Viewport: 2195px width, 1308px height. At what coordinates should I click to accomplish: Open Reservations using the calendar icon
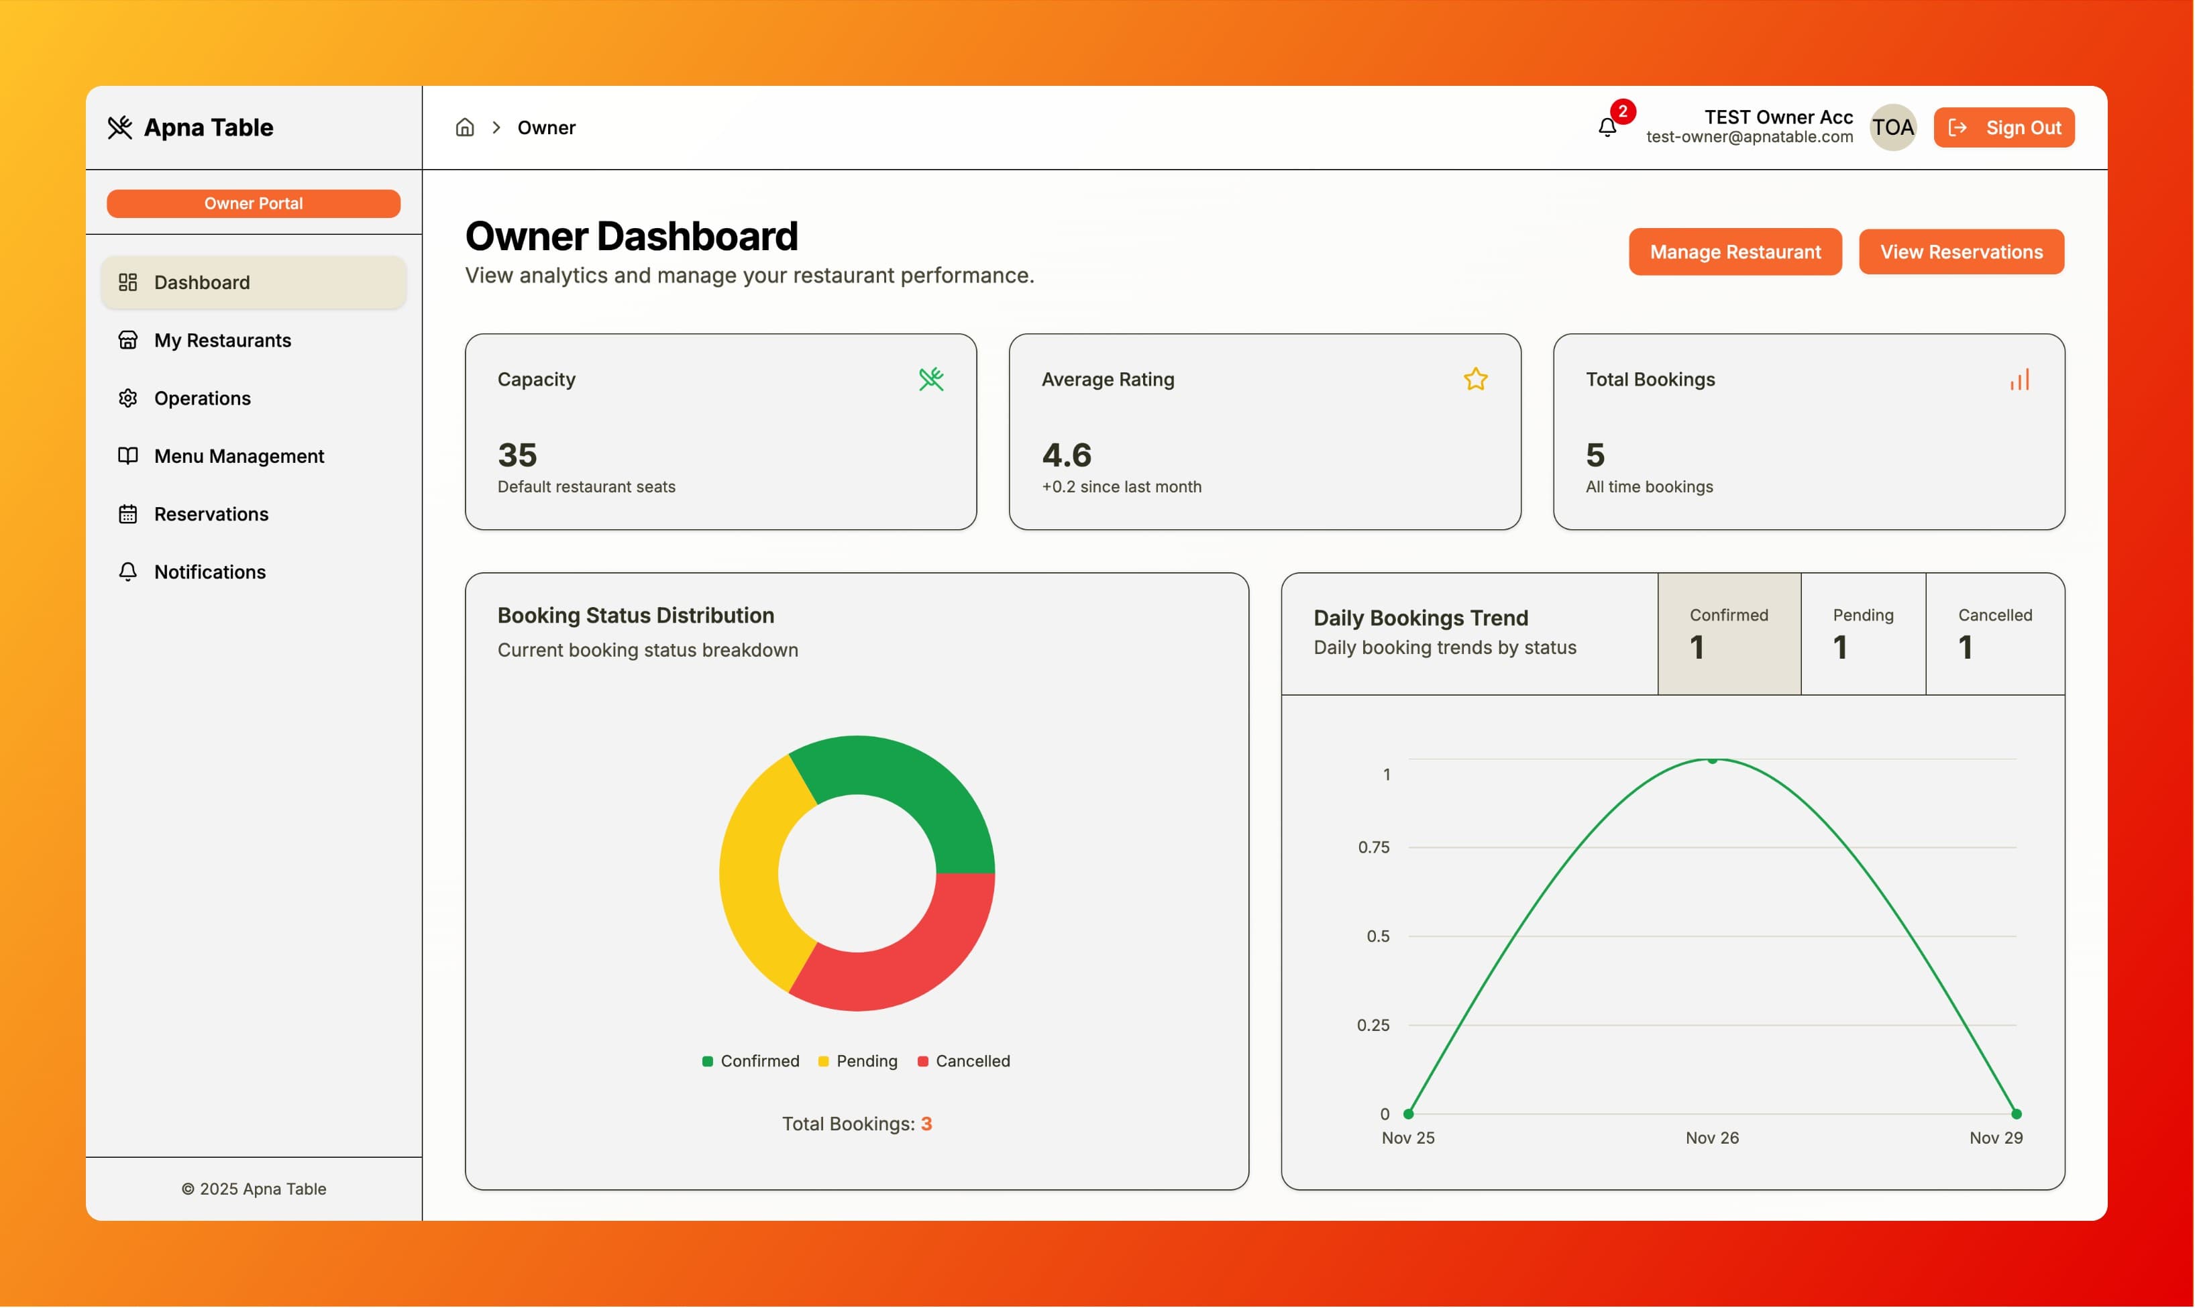129,514
